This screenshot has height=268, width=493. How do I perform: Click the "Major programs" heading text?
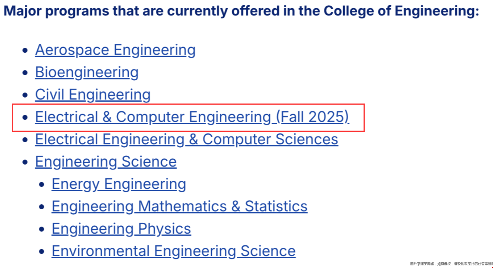(x=241, y=11)
